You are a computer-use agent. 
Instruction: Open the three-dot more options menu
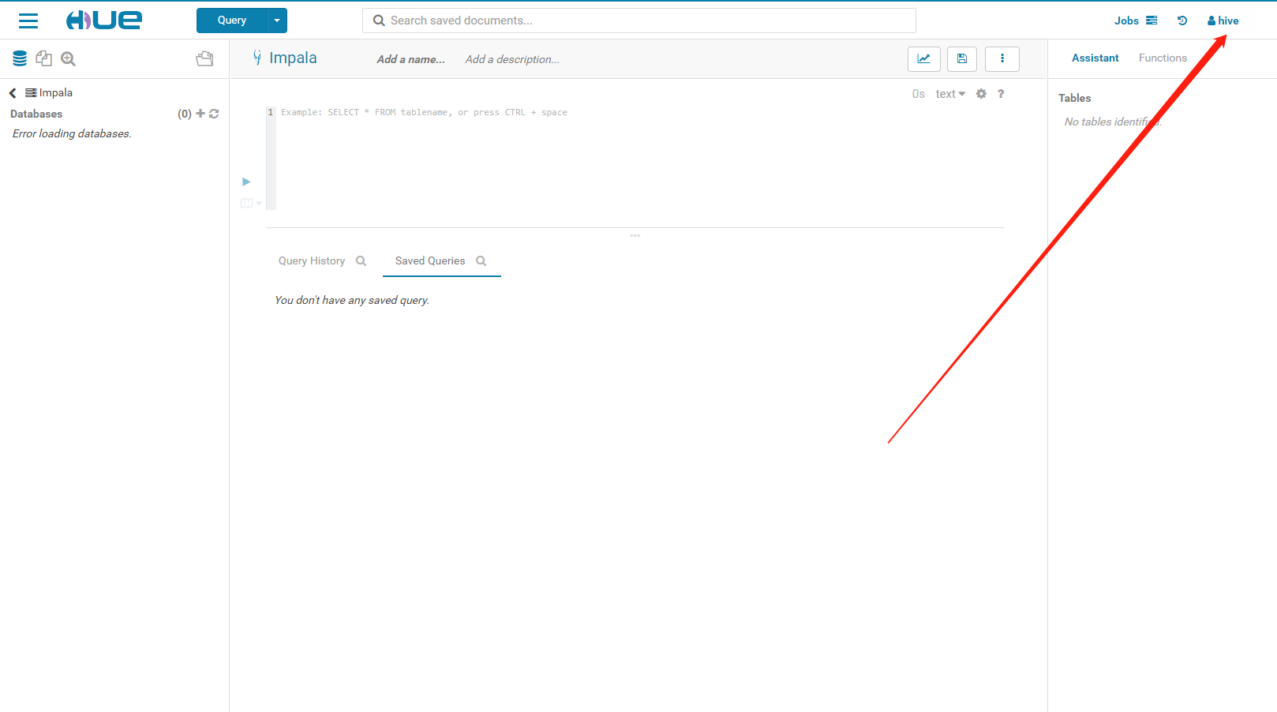1002,59
